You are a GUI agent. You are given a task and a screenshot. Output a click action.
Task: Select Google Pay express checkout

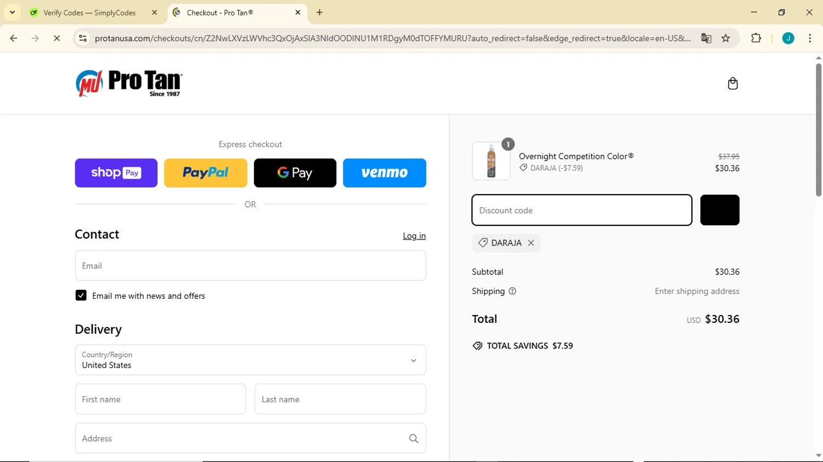pyautogui.click(x=295, y=173)
